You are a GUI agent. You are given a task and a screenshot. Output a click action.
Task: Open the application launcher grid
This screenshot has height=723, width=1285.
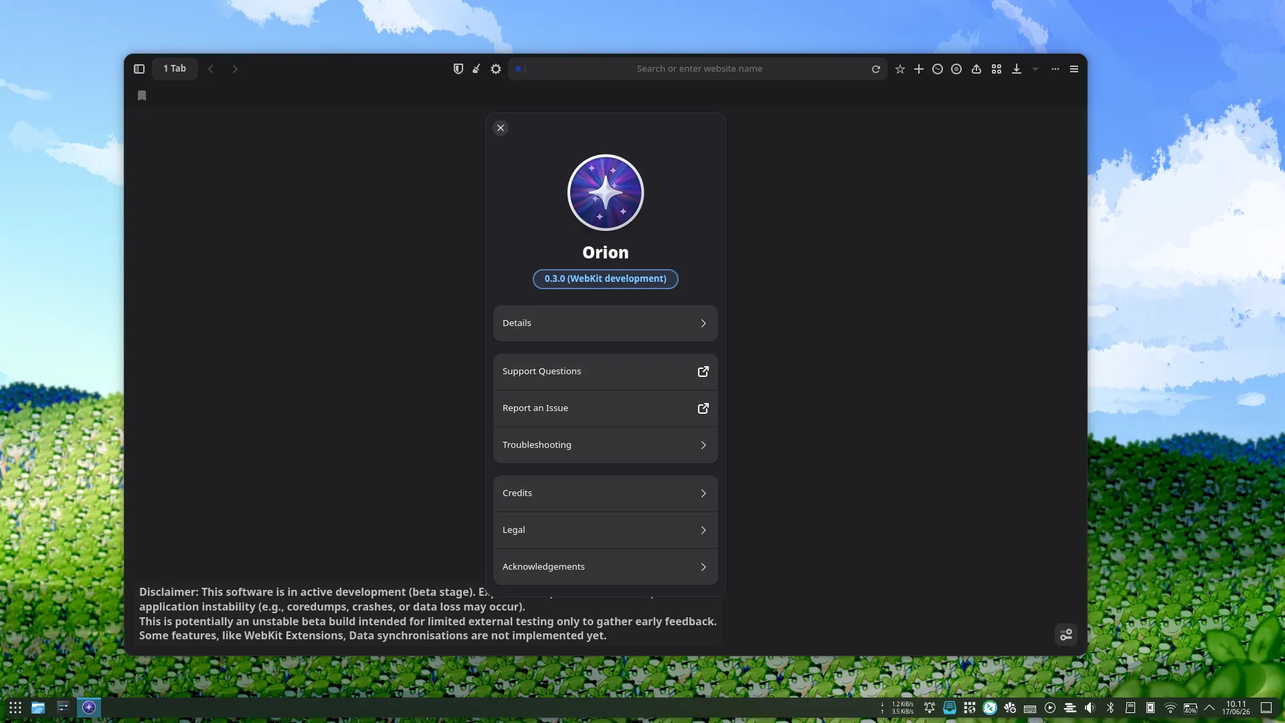[15, 708]
